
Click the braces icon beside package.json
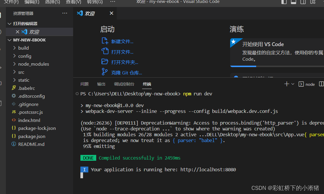(x=14, y=136)
